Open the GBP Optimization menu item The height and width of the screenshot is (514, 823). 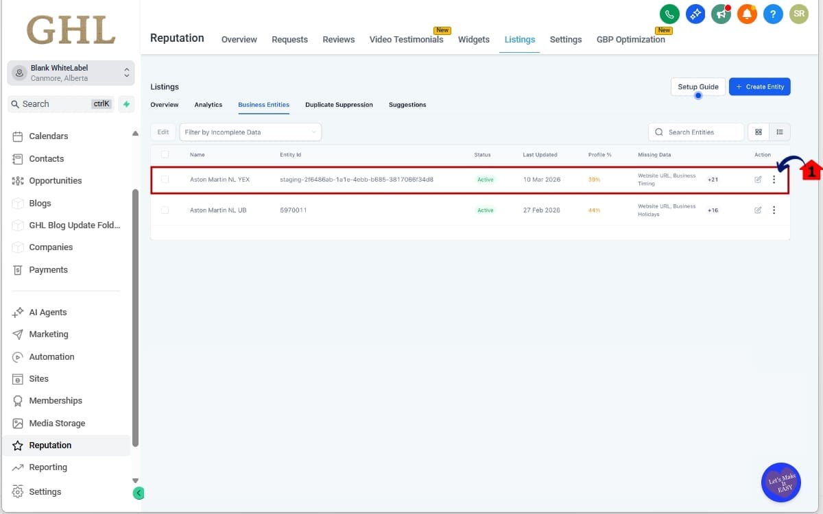click(x=631, y=39)
